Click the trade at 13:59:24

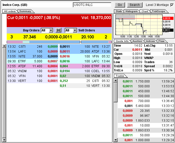[146, 81]
